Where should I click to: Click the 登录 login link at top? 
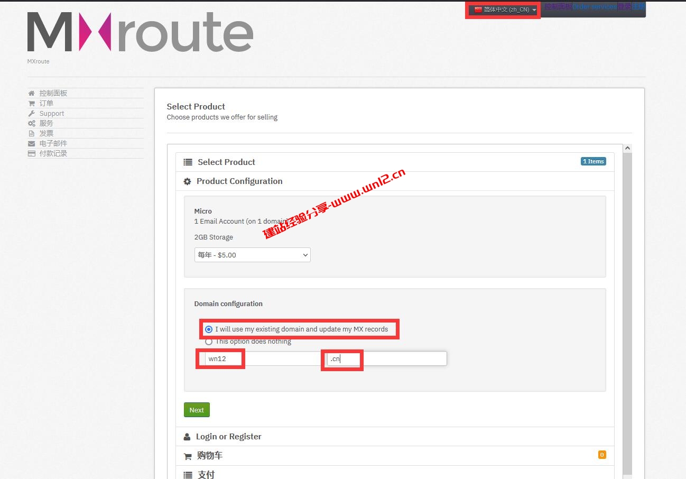click(x=625, y=7)
